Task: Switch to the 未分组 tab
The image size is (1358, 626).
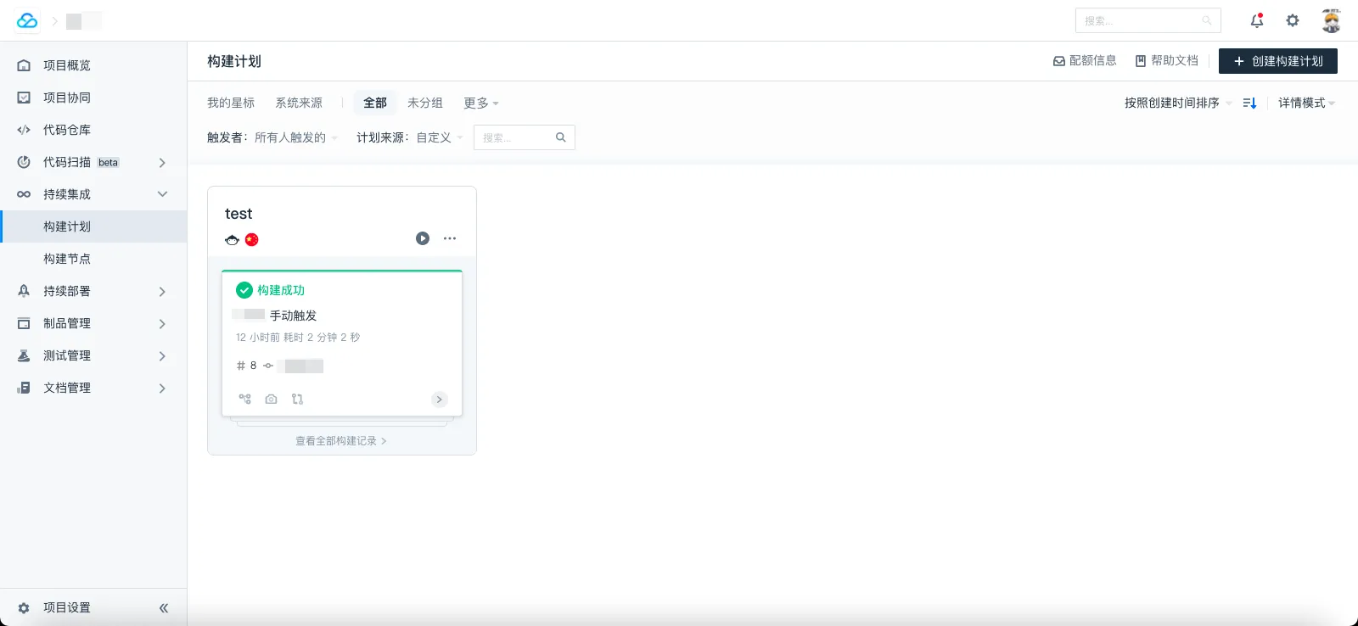Action: [425, 103]
